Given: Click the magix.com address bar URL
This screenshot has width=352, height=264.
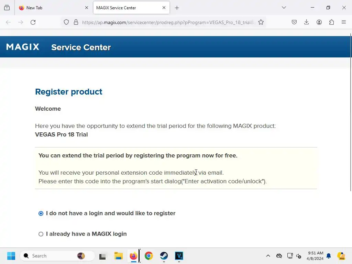Looking at the screenshot, I should pyautogui.click(x=168, y=22).
